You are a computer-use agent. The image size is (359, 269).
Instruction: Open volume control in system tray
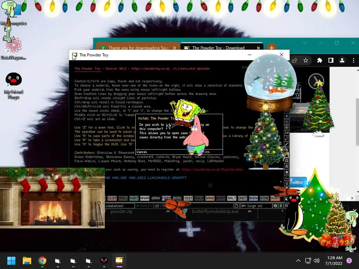point(317,261)
